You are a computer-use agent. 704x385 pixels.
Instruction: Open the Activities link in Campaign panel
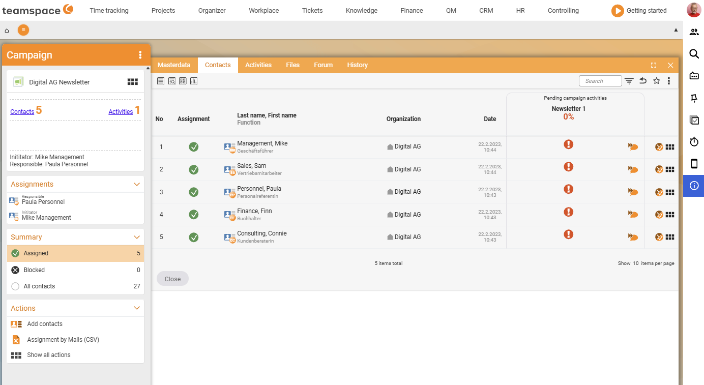tap(121, 112)
